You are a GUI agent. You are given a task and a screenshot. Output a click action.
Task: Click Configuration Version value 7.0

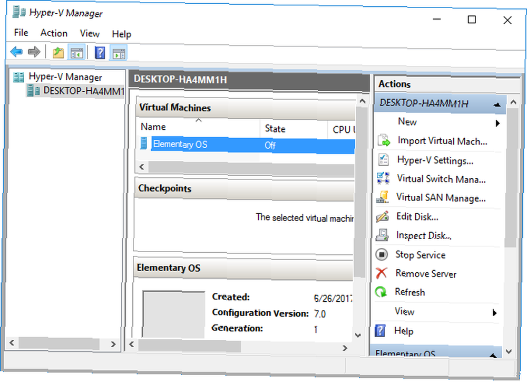320,314
